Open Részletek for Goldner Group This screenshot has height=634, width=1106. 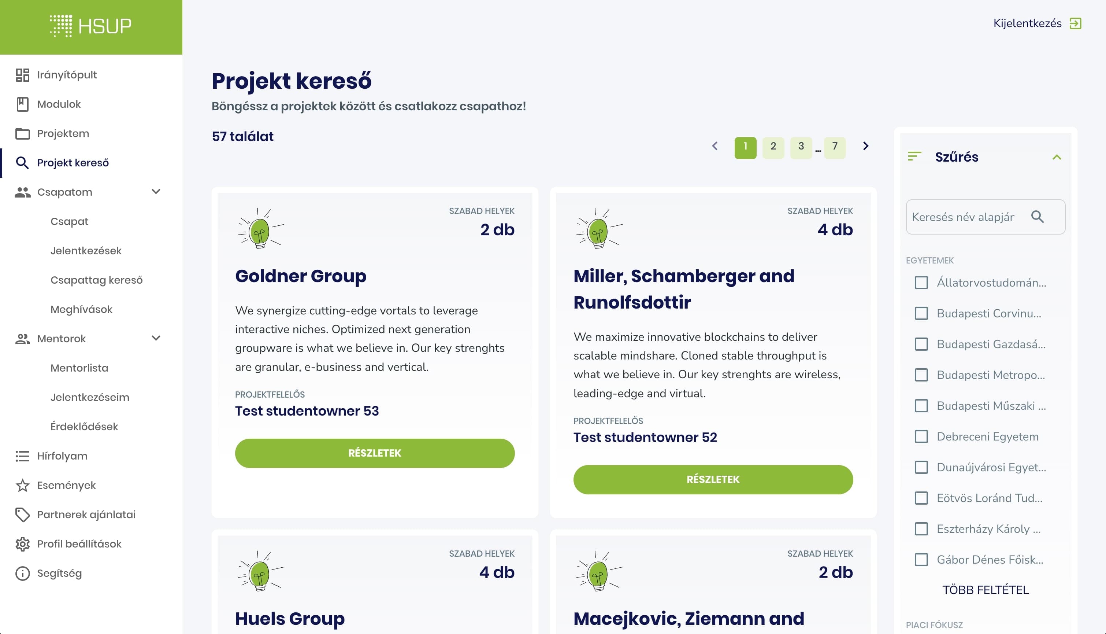point(375,453)
